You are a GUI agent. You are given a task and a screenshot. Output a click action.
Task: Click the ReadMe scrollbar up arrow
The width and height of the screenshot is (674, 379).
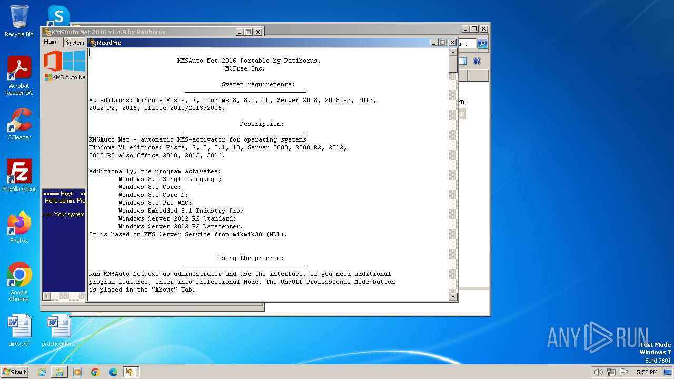coord(453,52)
